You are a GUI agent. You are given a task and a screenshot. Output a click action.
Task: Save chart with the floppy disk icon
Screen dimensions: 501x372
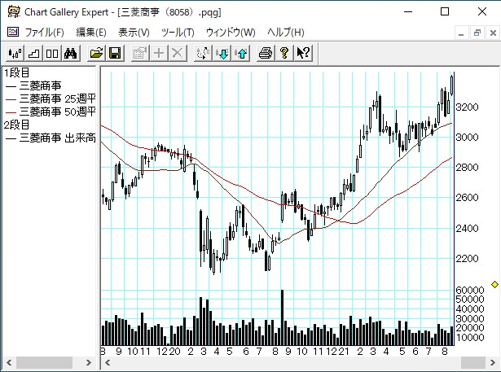pyautogui.click(x=115, y=54)
